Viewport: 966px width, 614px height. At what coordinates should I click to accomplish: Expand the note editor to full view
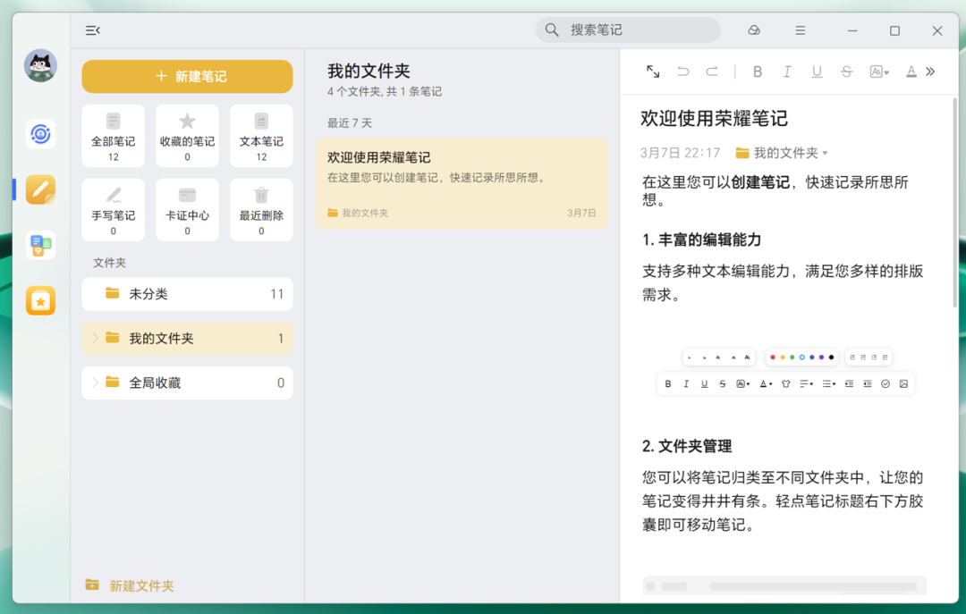point(653,71)
